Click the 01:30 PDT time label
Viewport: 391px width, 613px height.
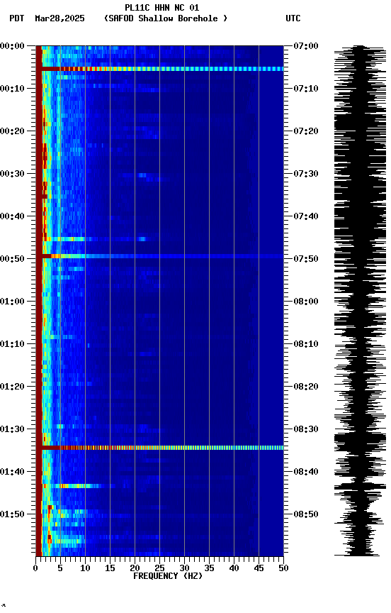[12, 429]
